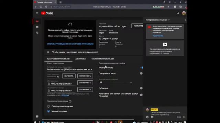Viewport: 220px width, 123px height.
Task: Open the Send feedback icon in the sidebar
Action: point(37,117)
